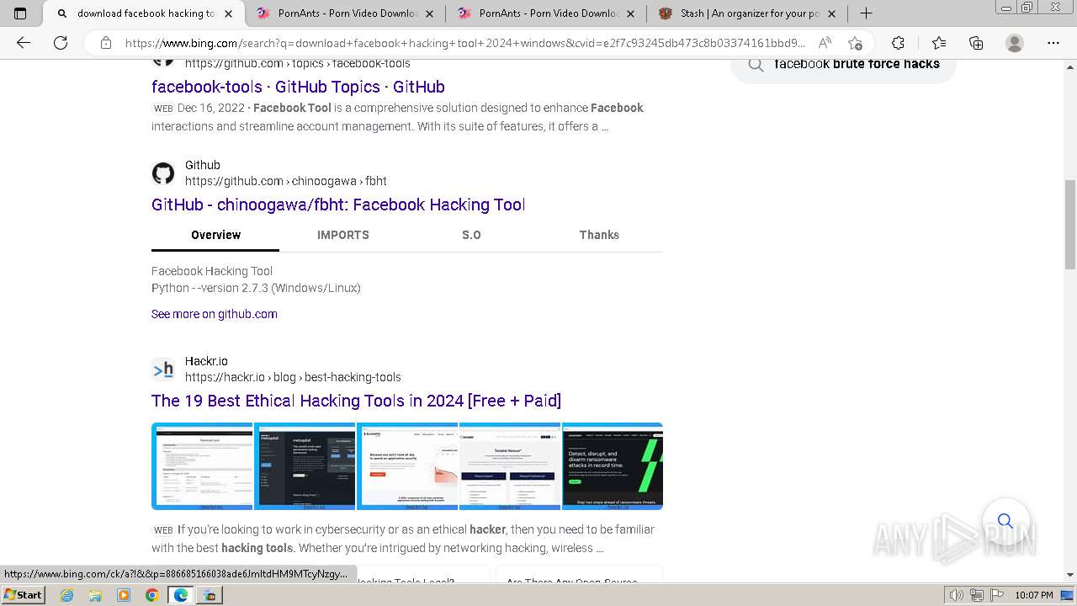Reload the page with the refresh icon

(x=61, y=43)
